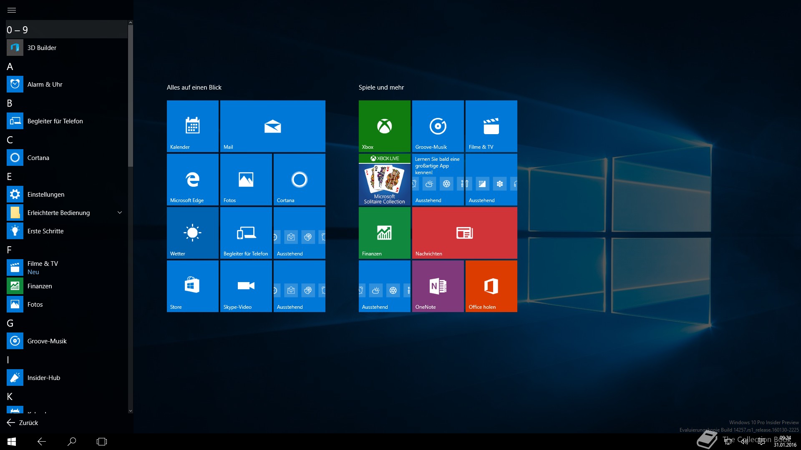Open the Wetter weather tile
The image size is (801, 450).
(193, 233)
